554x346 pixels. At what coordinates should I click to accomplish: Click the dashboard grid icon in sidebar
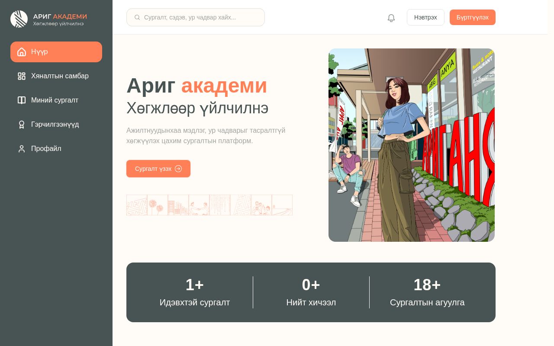click(22, 76)
